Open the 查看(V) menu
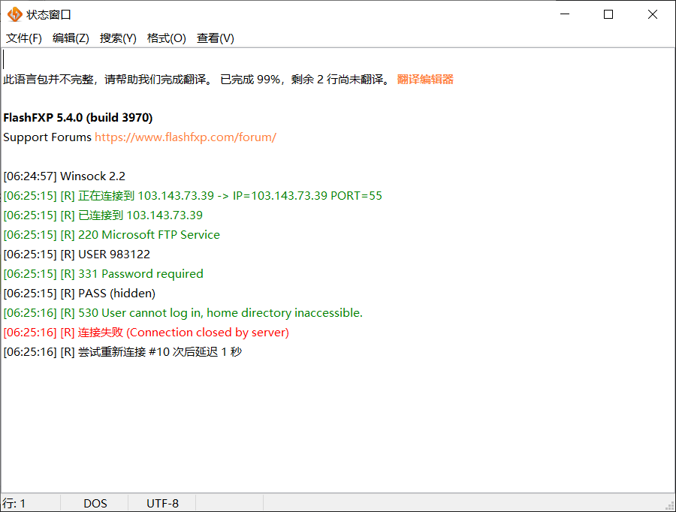The image size is (676, 512). [215, 38]
